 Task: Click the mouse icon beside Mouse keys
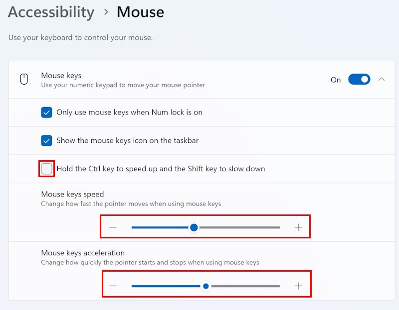click(x=24, y=80)
